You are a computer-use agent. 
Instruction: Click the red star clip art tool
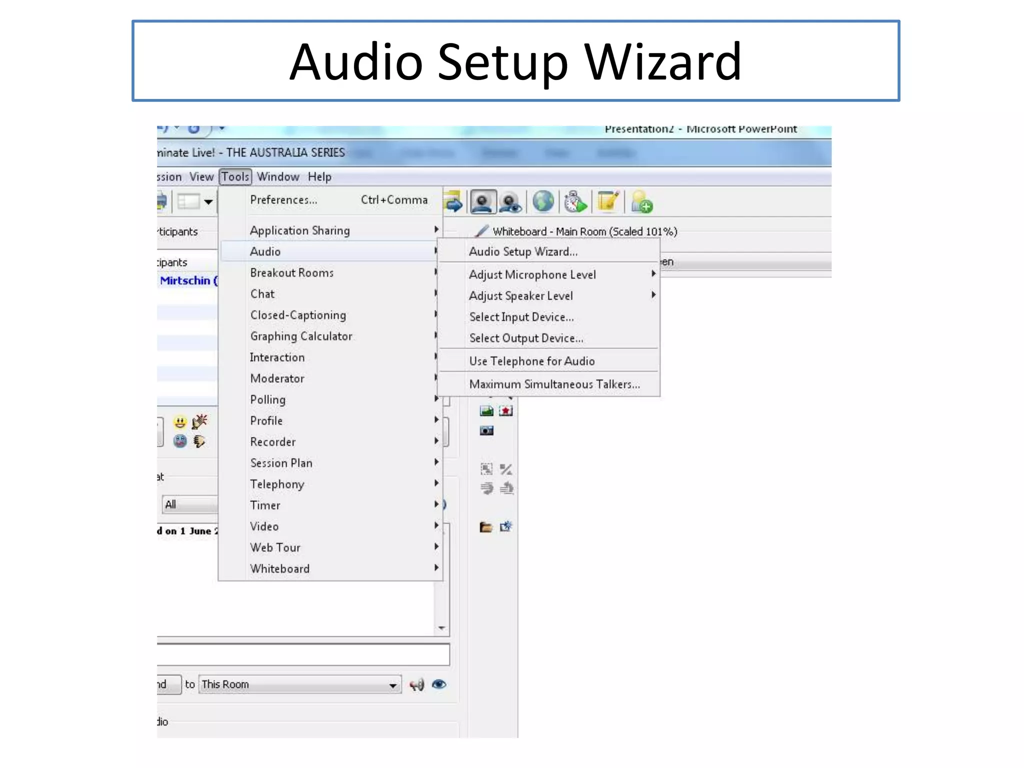(506, 411)
